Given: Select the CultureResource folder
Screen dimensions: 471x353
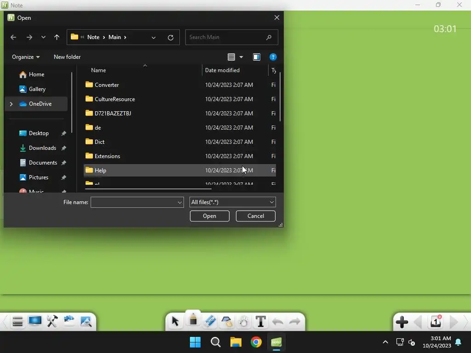Looking at the screenshot, I should [x=180, y=99].
